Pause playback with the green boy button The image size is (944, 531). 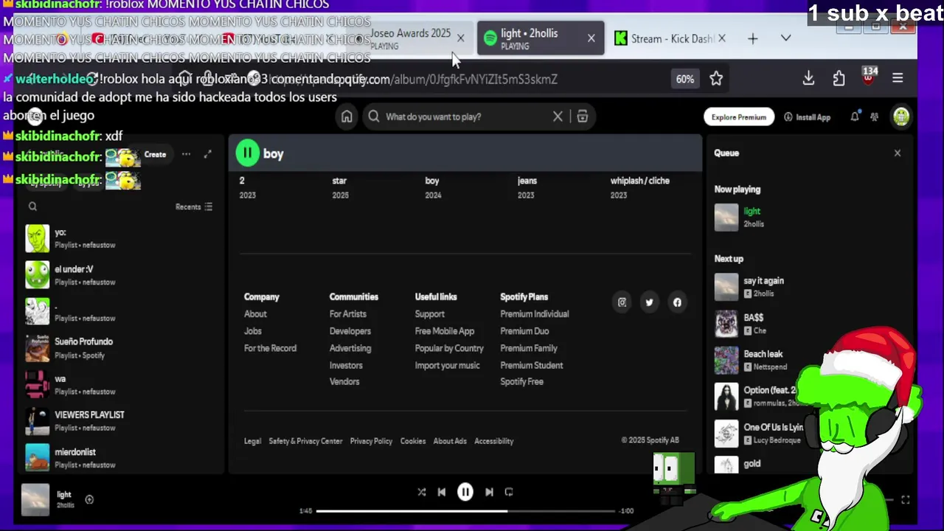pyautogui.click(x=247, y=153)
